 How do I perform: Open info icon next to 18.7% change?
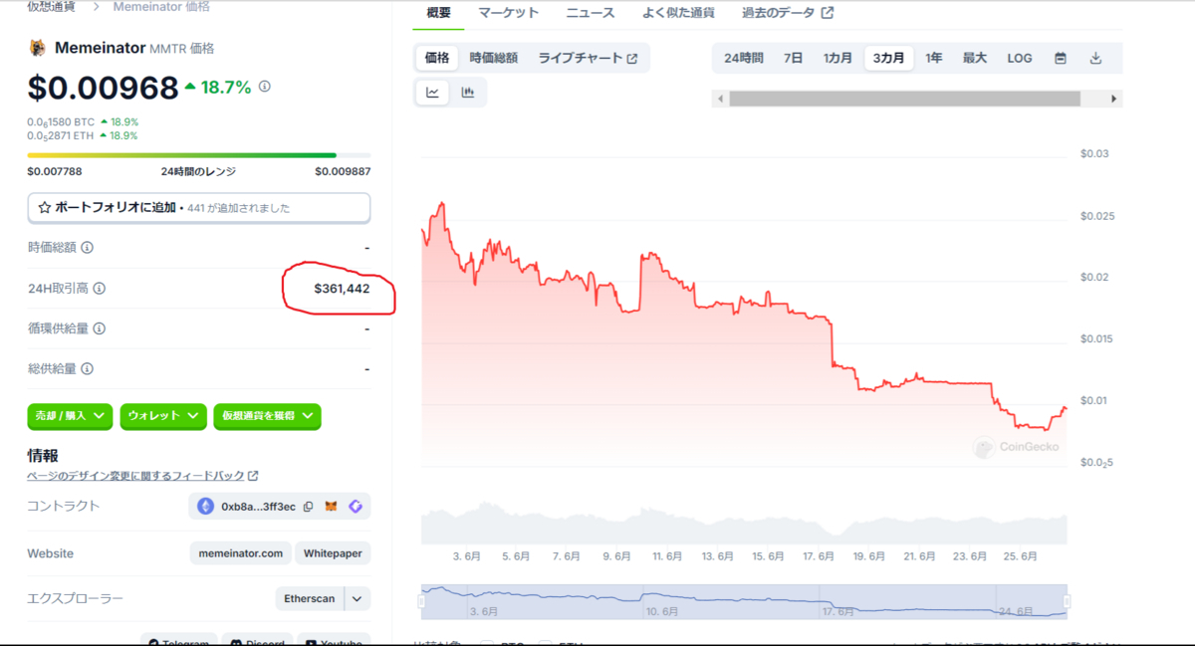265,87
